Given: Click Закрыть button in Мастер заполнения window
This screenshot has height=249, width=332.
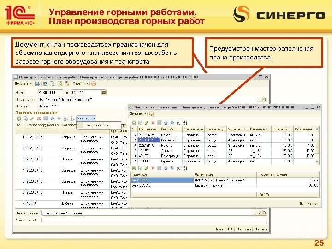Looking at the screenshot, I should pos(313,203).
